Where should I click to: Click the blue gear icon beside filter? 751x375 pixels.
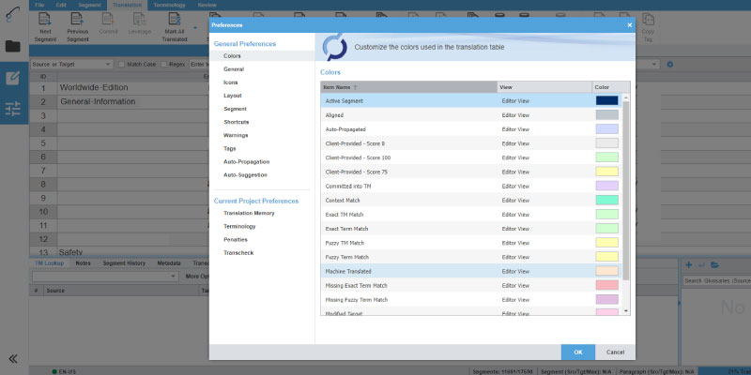tap(670, 64)
